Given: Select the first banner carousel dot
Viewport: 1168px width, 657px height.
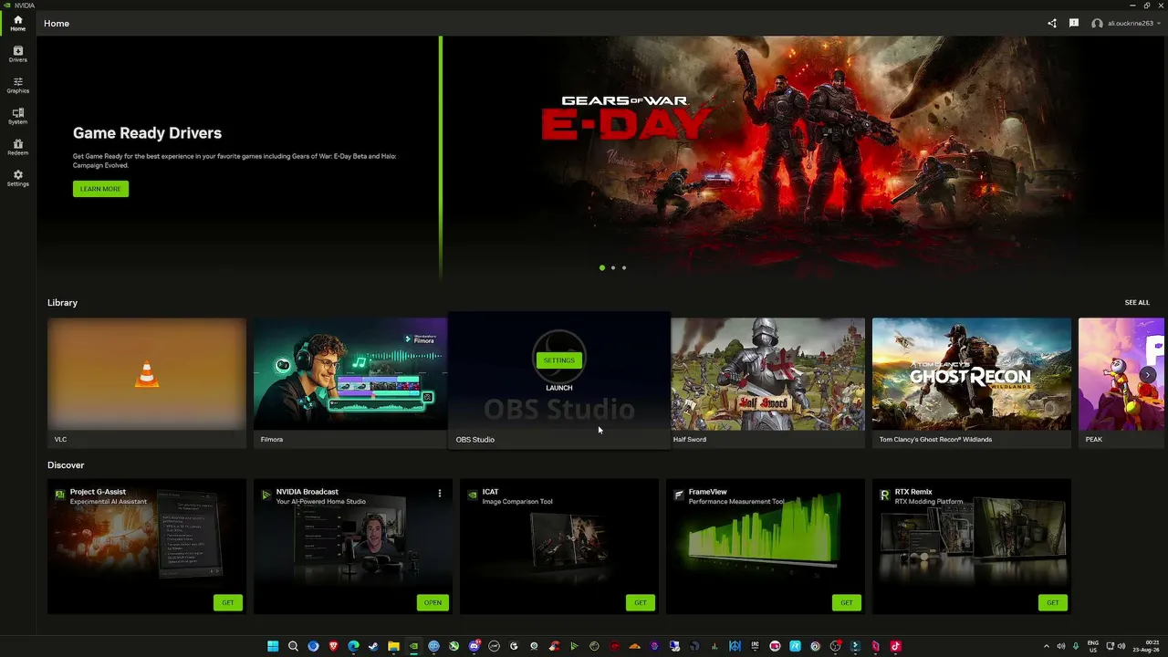Looking at the screenshot, I should click(602, 267).
